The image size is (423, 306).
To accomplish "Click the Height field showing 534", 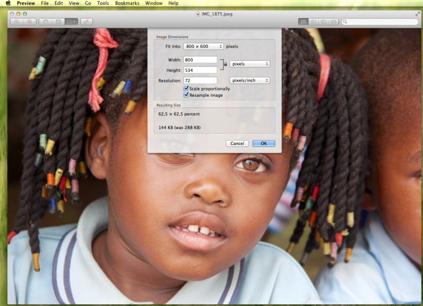I will (x=200, y=70).
